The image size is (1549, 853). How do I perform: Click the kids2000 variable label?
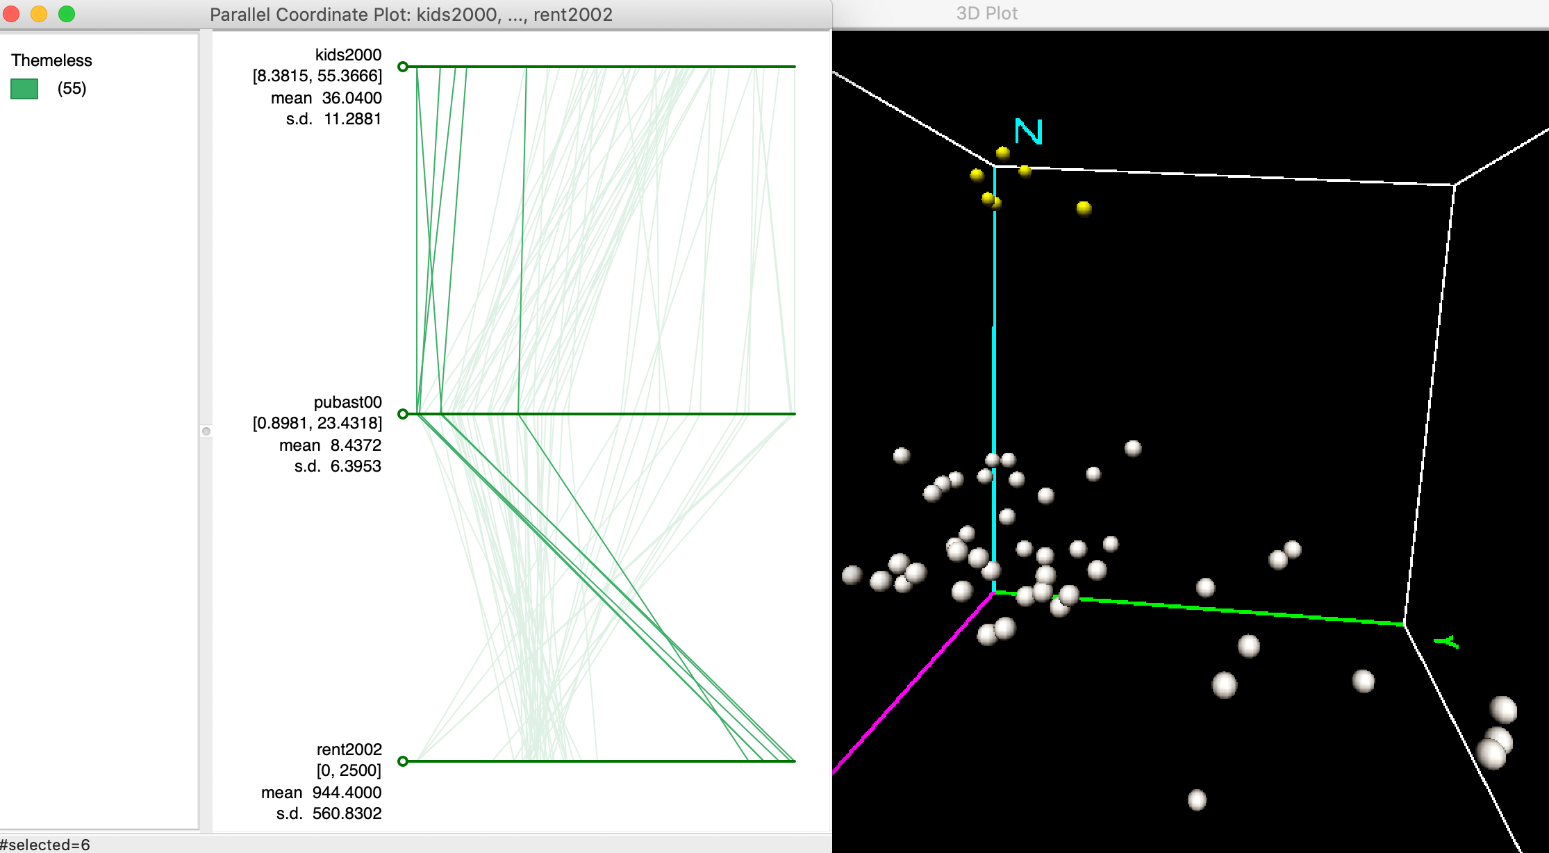pos(348,55)
